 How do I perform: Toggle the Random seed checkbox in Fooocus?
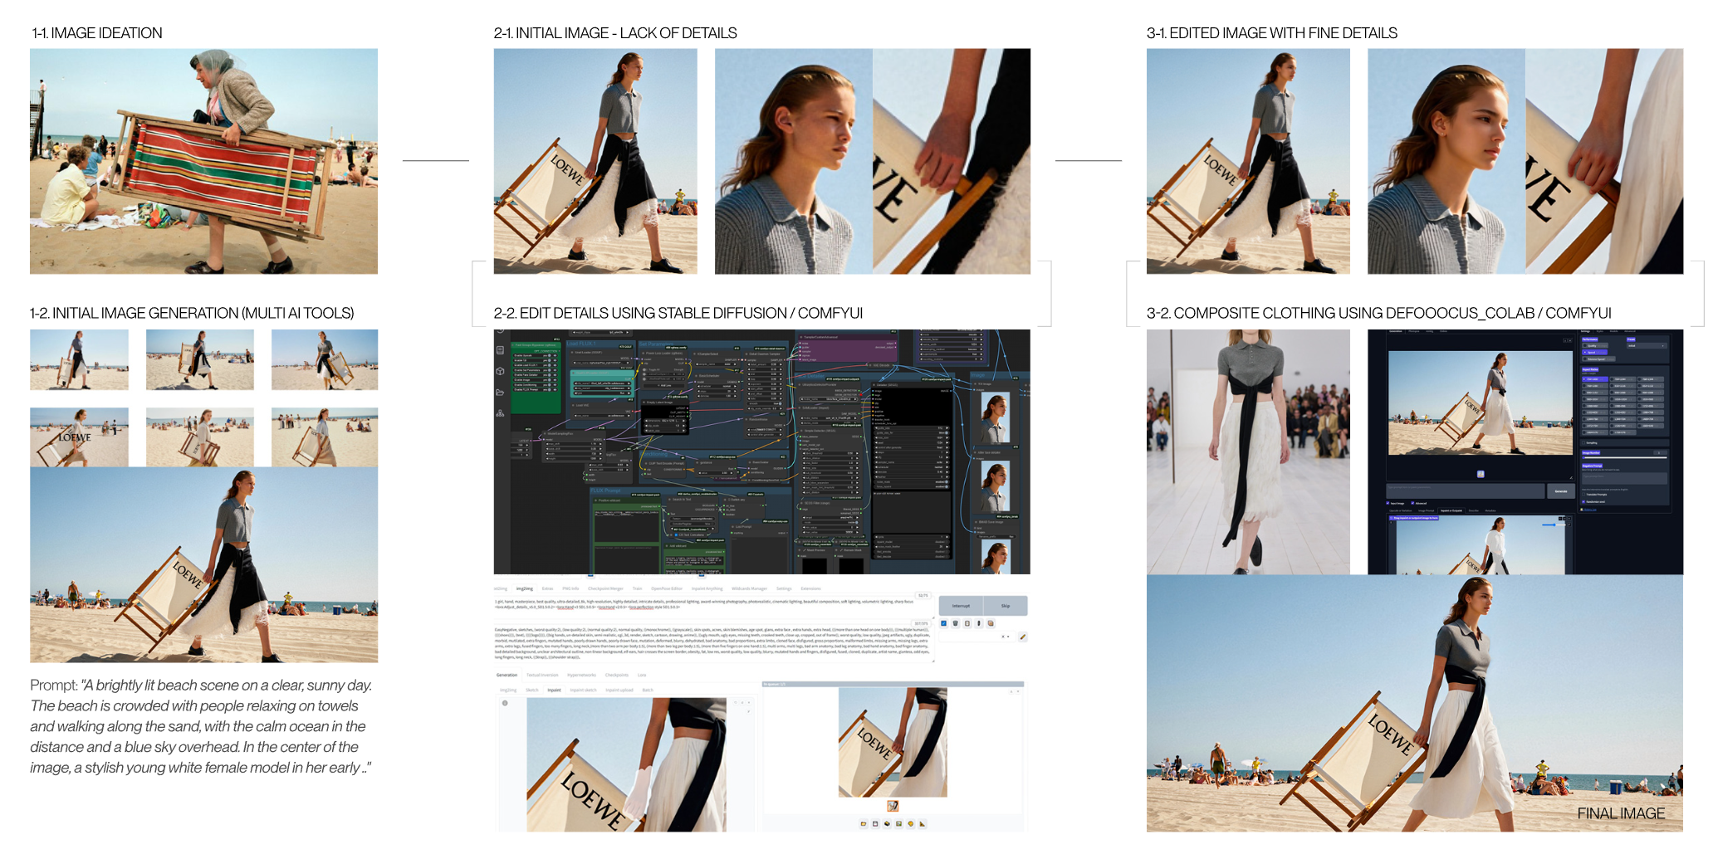point(1583,502)
